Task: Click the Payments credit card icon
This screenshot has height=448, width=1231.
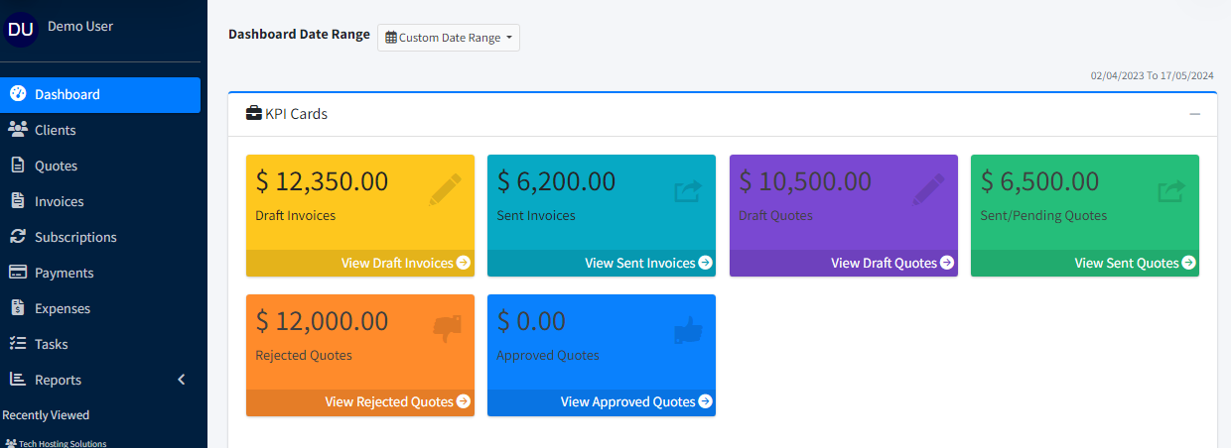Action: pyautogui.click(x=18, y=273)
